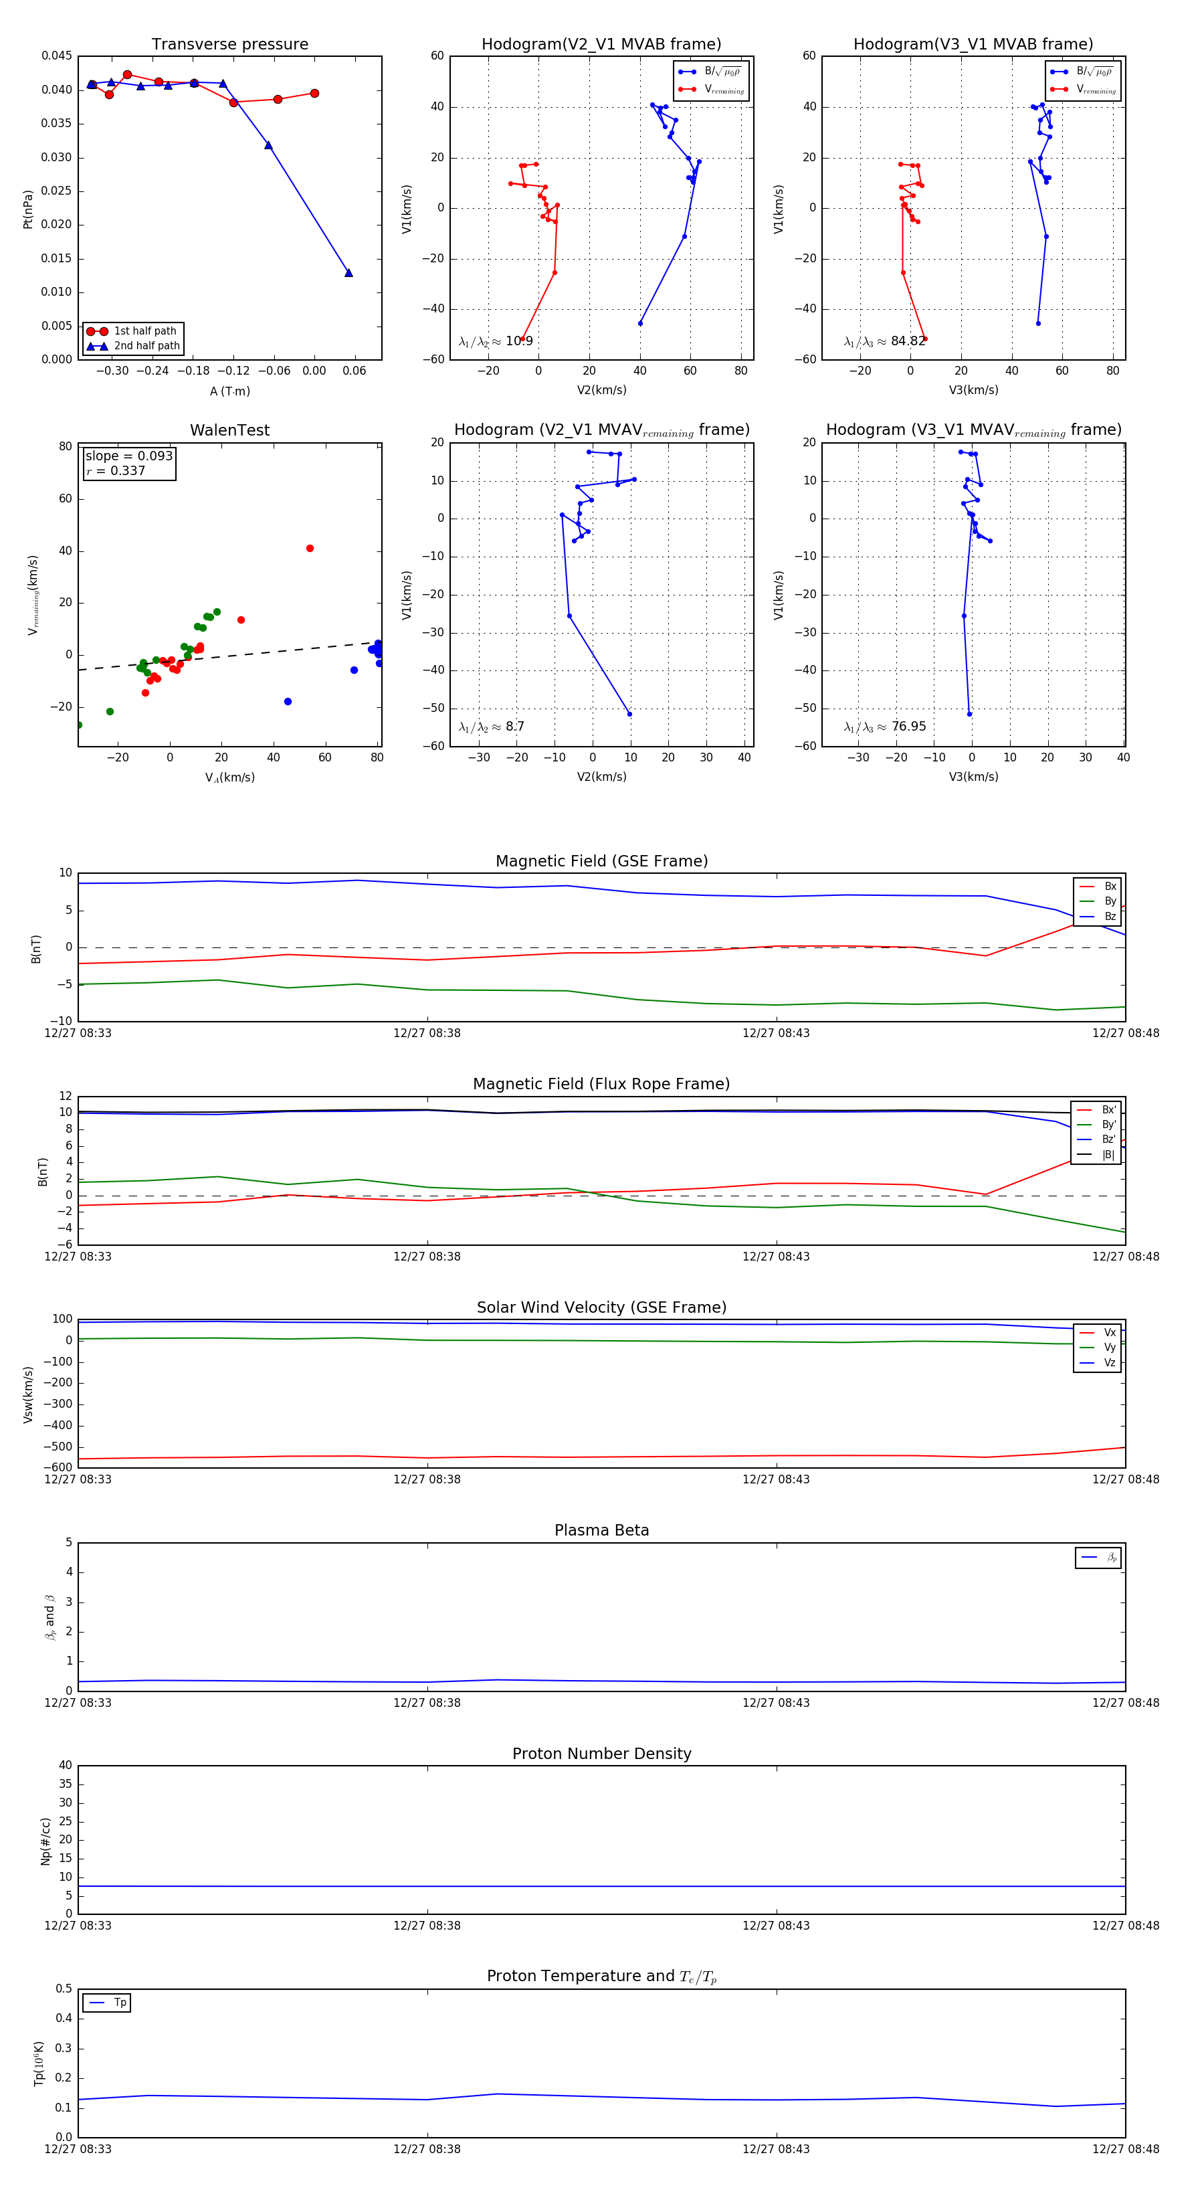Click the 'Np(#/cc)' y-axis label
This screenshot has width=1204, height=2208.
coord(45,1841)
